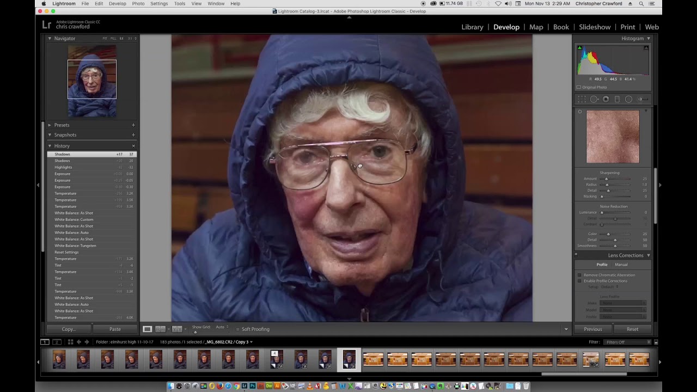Select the Radial Filter tool
The height and width of the screenshot is (392, 697).
click(x=628, y=99)
